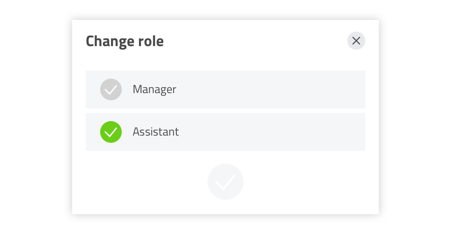Image resolution: width=451 pixels, height=235 pixels.
Task: Tap the round X button at top right
Action: [x=356, y=41]
